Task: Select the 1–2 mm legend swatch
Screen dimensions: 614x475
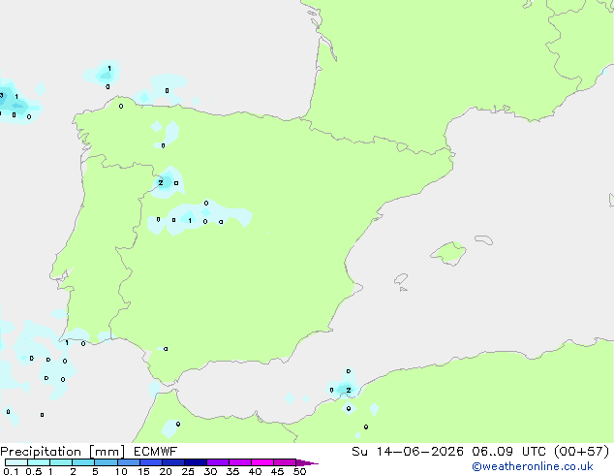Action: click(x=61, y=462)
